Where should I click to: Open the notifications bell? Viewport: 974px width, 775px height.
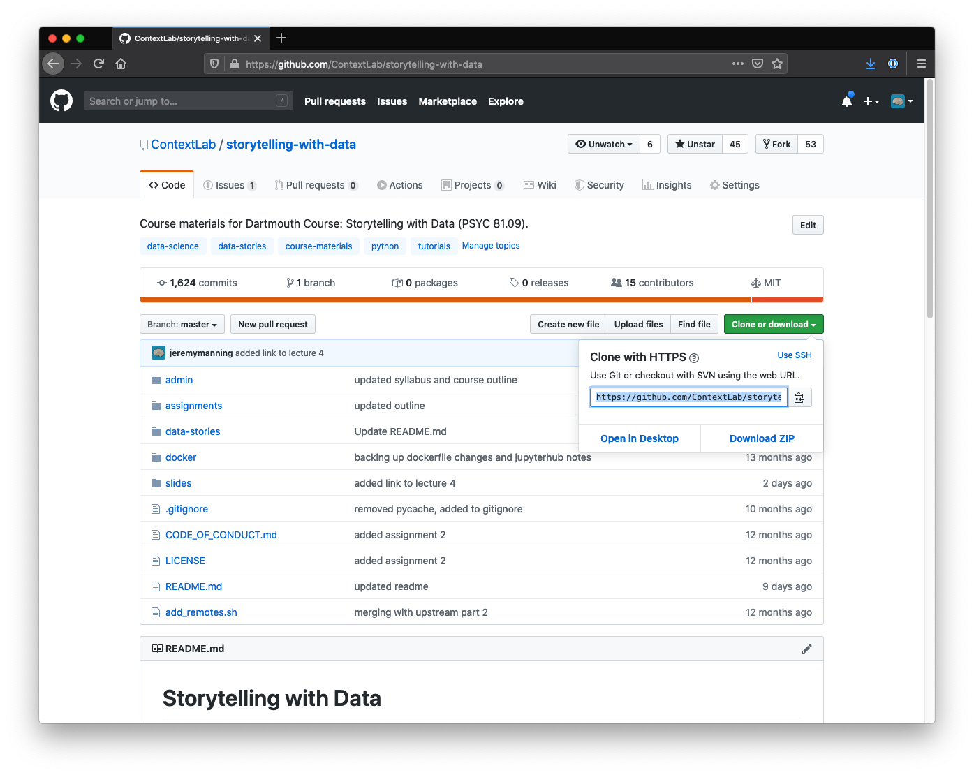[x=846, y=101]
